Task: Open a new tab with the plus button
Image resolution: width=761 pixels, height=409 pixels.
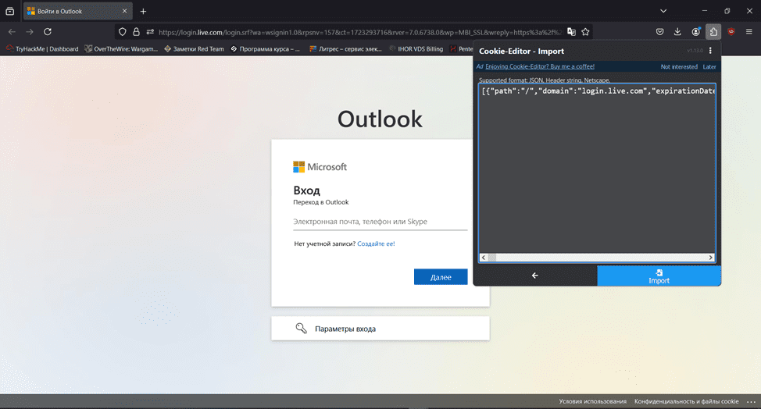Action: click(x=143, y=12)
